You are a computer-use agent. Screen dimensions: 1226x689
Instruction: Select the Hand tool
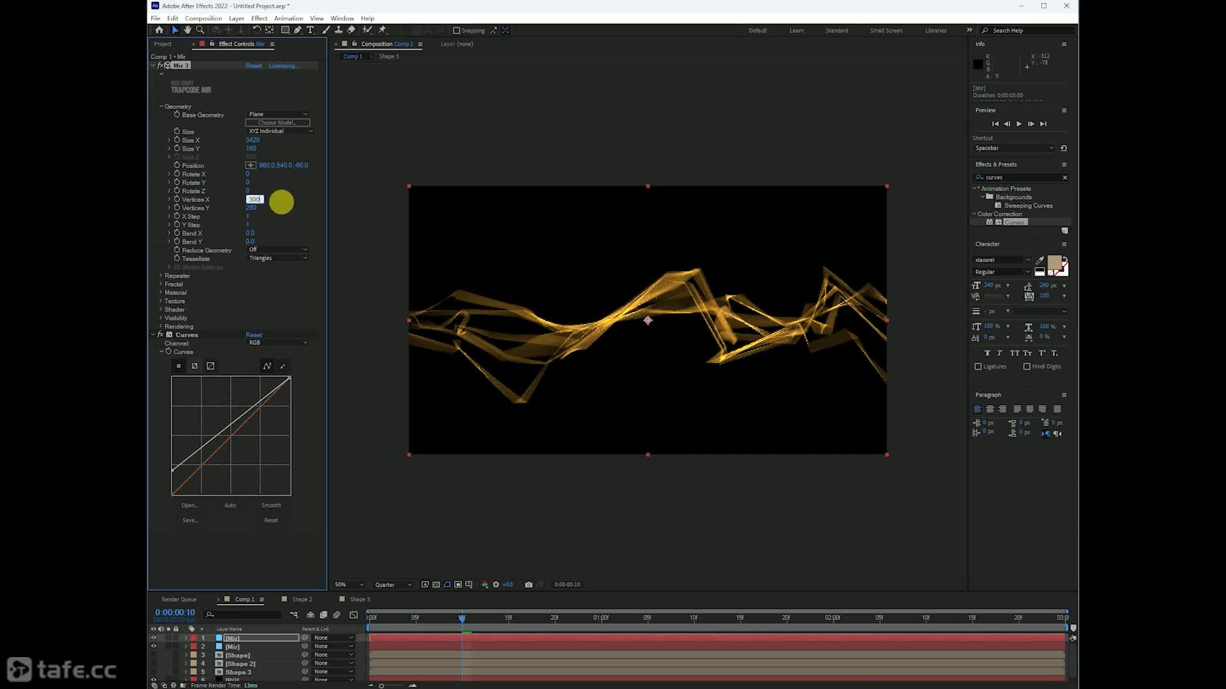pyautogui.click(x=187, y=30)
